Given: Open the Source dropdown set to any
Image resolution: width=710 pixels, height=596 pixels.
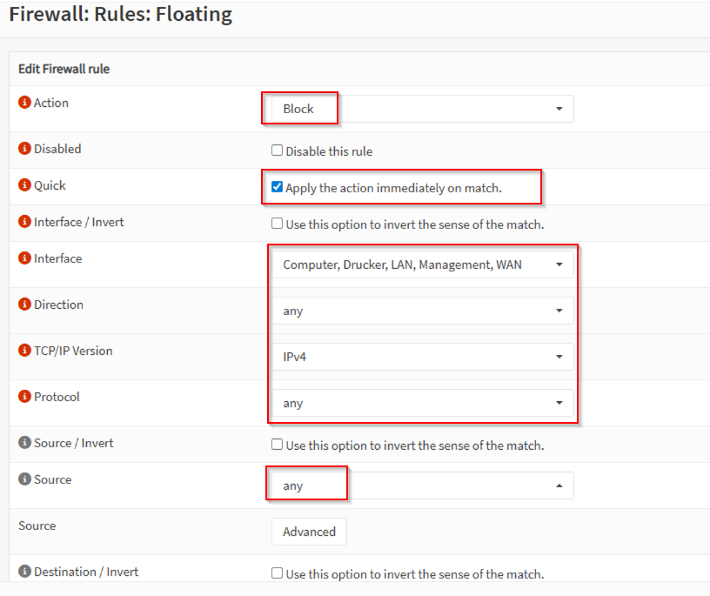Looking at the screenshot, I should (422, 486).
